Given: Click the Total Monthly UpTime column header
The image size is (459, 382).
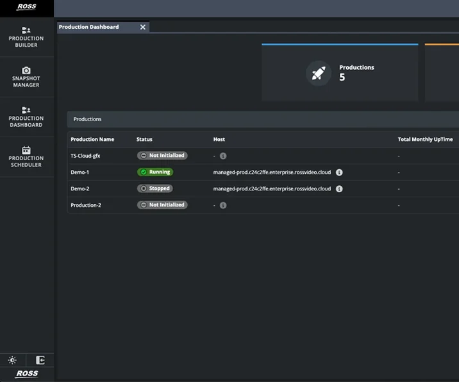Looking at the screenshot, I should click(x=425, y=139).
